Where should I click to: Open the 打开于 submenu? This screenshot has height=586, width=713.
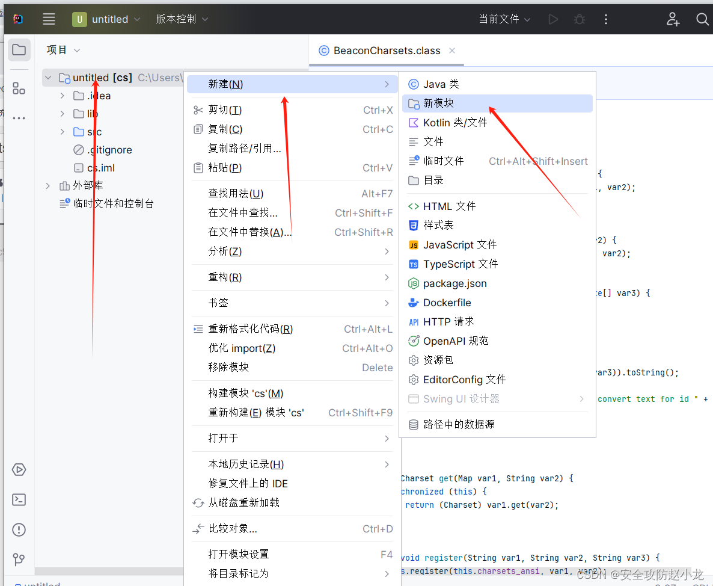click(292, 439)
